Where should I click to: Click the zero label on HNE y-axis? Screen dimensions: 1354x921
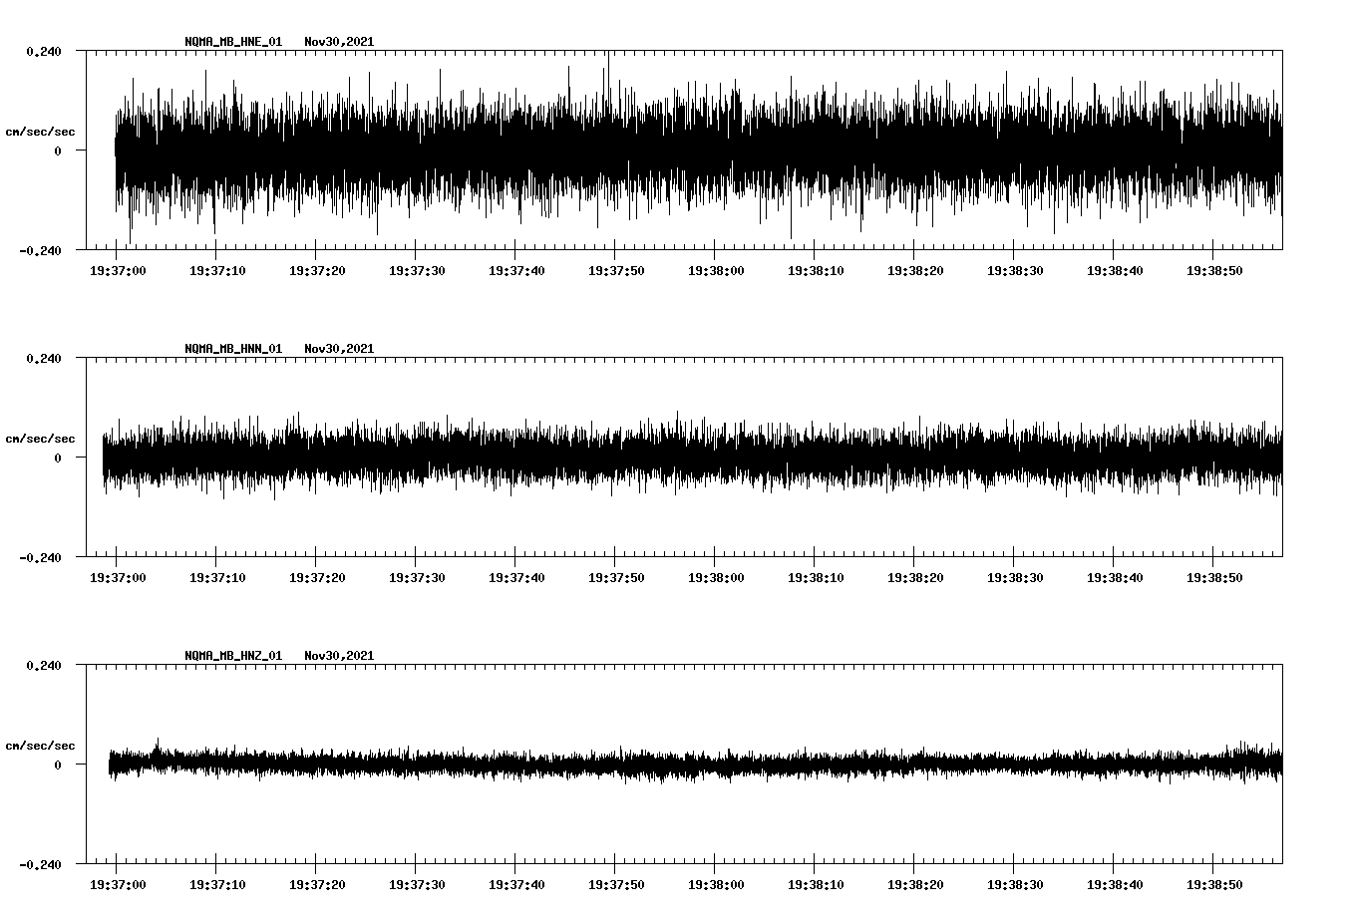tap(58, 152)
